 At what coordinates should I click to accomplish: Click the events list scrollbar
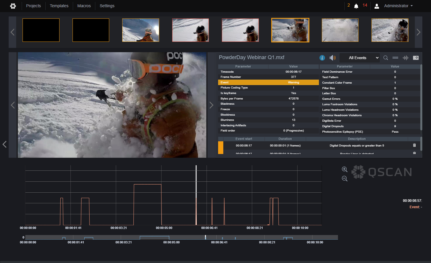click(421, 144)
